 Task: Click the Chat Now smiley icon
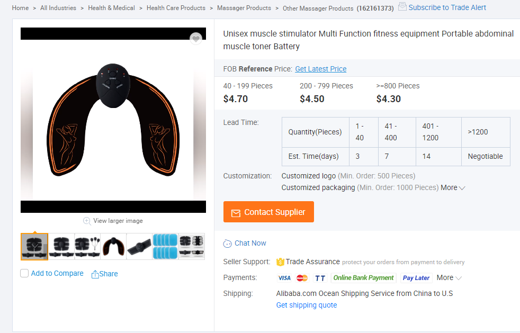pos(228,244)
